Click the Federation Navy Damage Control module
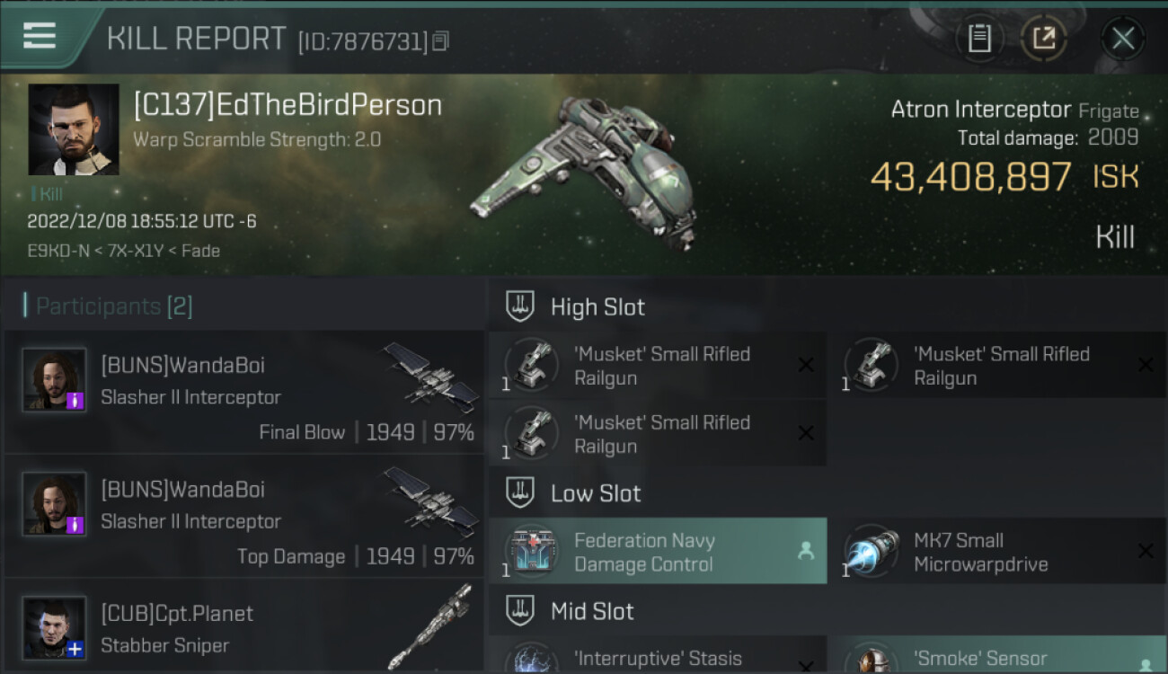The image size is (1168, 674). pos(658,551)
